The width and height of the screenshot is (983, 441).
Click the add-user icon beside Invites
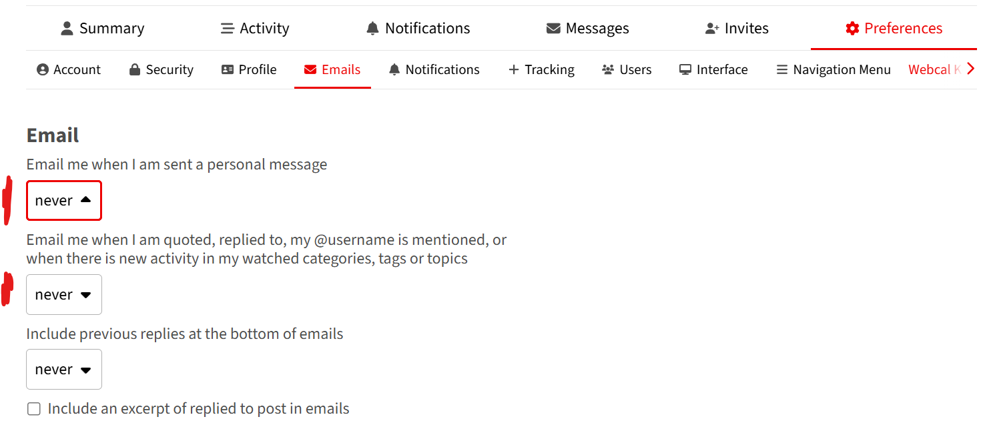tap(712, 29)
